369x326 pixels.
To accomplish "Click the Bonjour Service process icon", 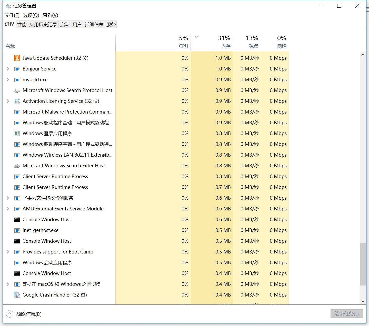I will 17,69.
